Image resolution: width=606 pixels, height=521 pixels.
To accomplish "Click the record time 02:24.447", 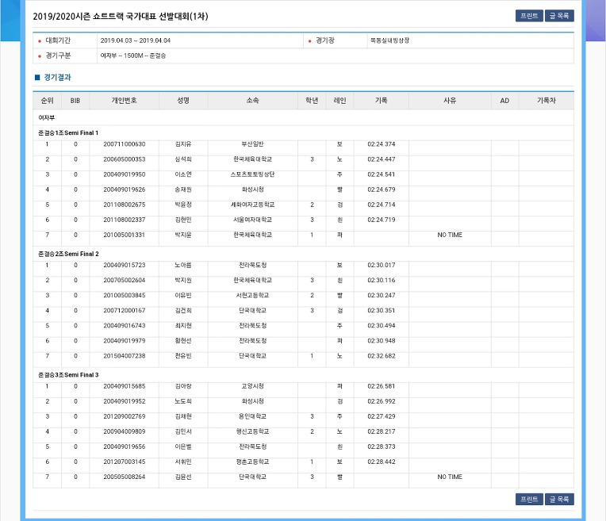I will click(381, 159).
